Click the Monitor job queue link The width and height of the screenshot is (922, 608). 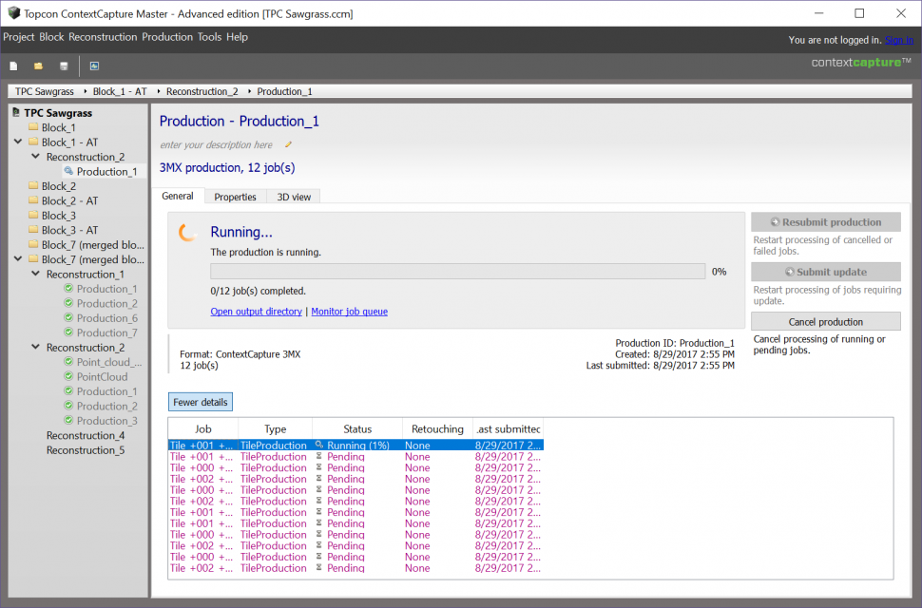point(349,312)
